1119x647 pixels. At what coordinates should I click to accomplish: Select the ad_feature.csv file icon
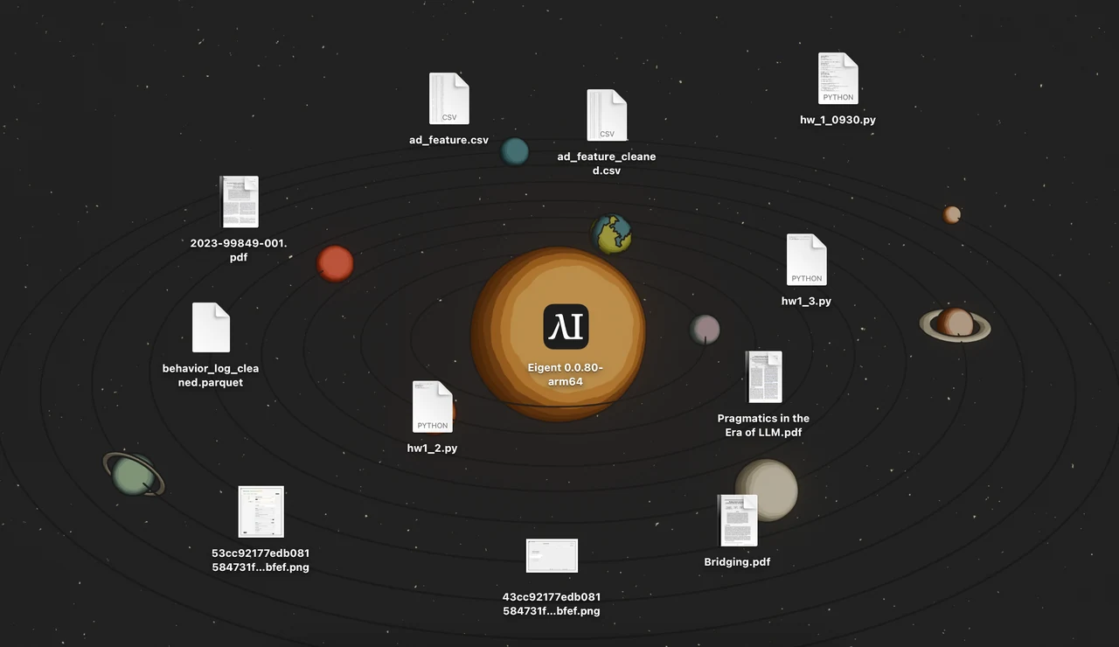click(x=448, y=98)
